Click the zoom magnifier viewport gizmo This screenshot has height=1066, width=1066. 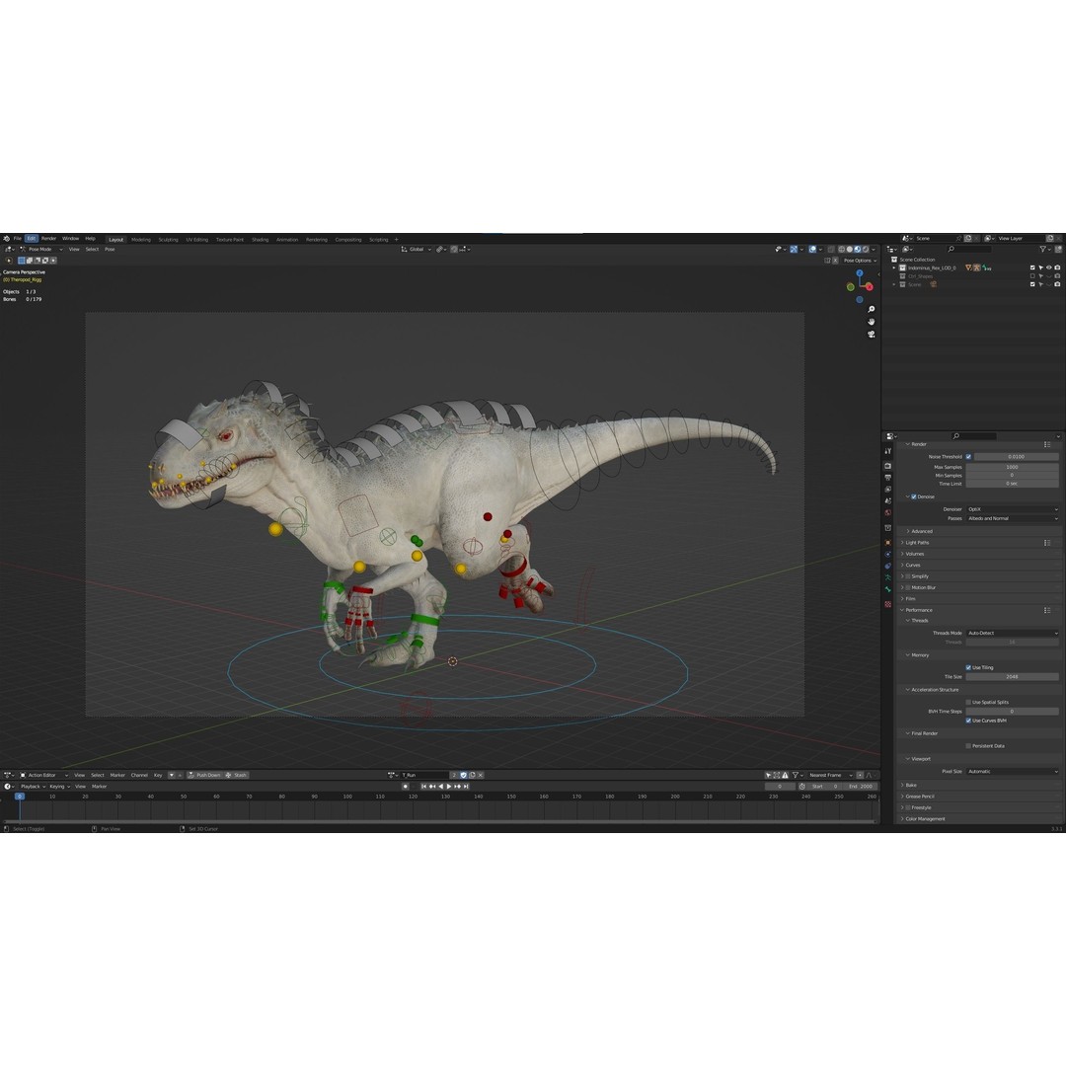871,309
